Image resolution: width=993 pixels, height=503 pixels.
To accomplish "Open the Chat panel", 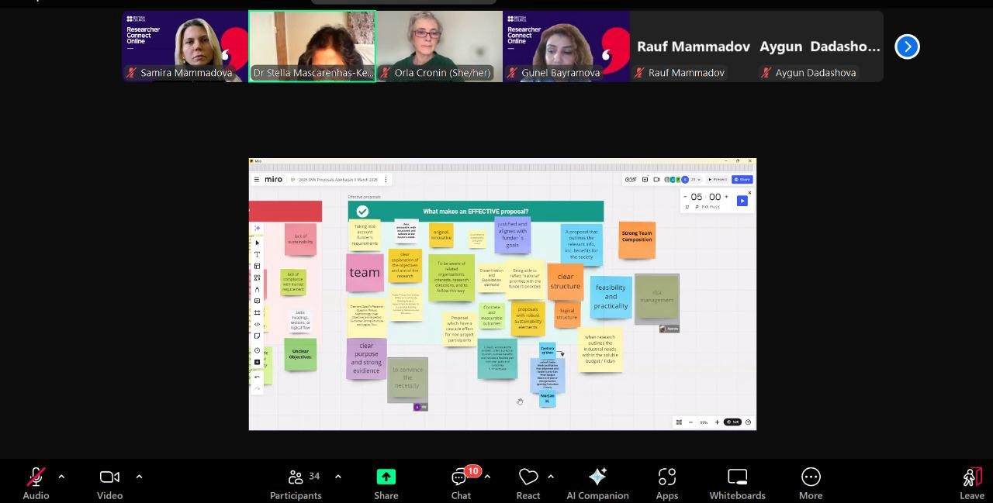I will [x=460, y=477].
